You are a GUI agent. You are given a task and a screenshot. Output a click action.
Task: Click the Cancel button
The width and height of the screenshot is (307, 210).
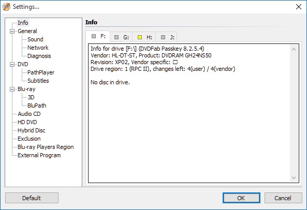[283, 198]
